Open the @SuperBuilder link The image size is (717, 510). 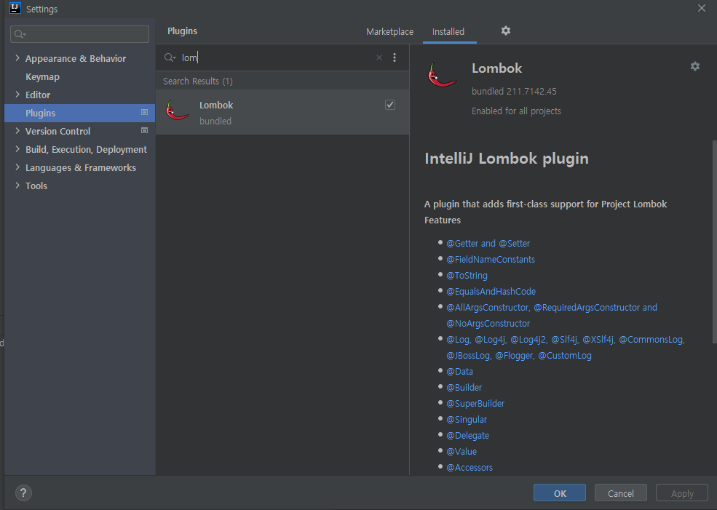[x=475, y=404]
